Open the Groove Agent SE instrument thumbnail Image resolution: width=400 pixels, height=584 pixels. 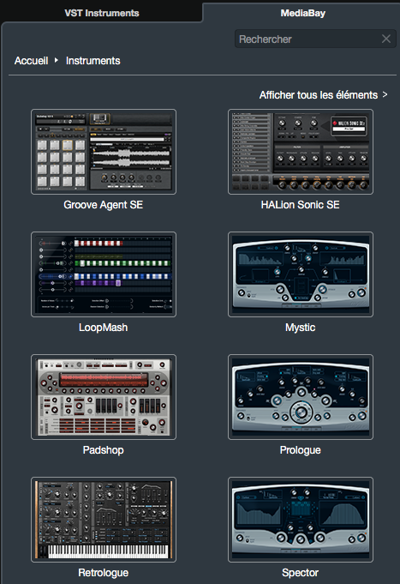pos(104,152)
